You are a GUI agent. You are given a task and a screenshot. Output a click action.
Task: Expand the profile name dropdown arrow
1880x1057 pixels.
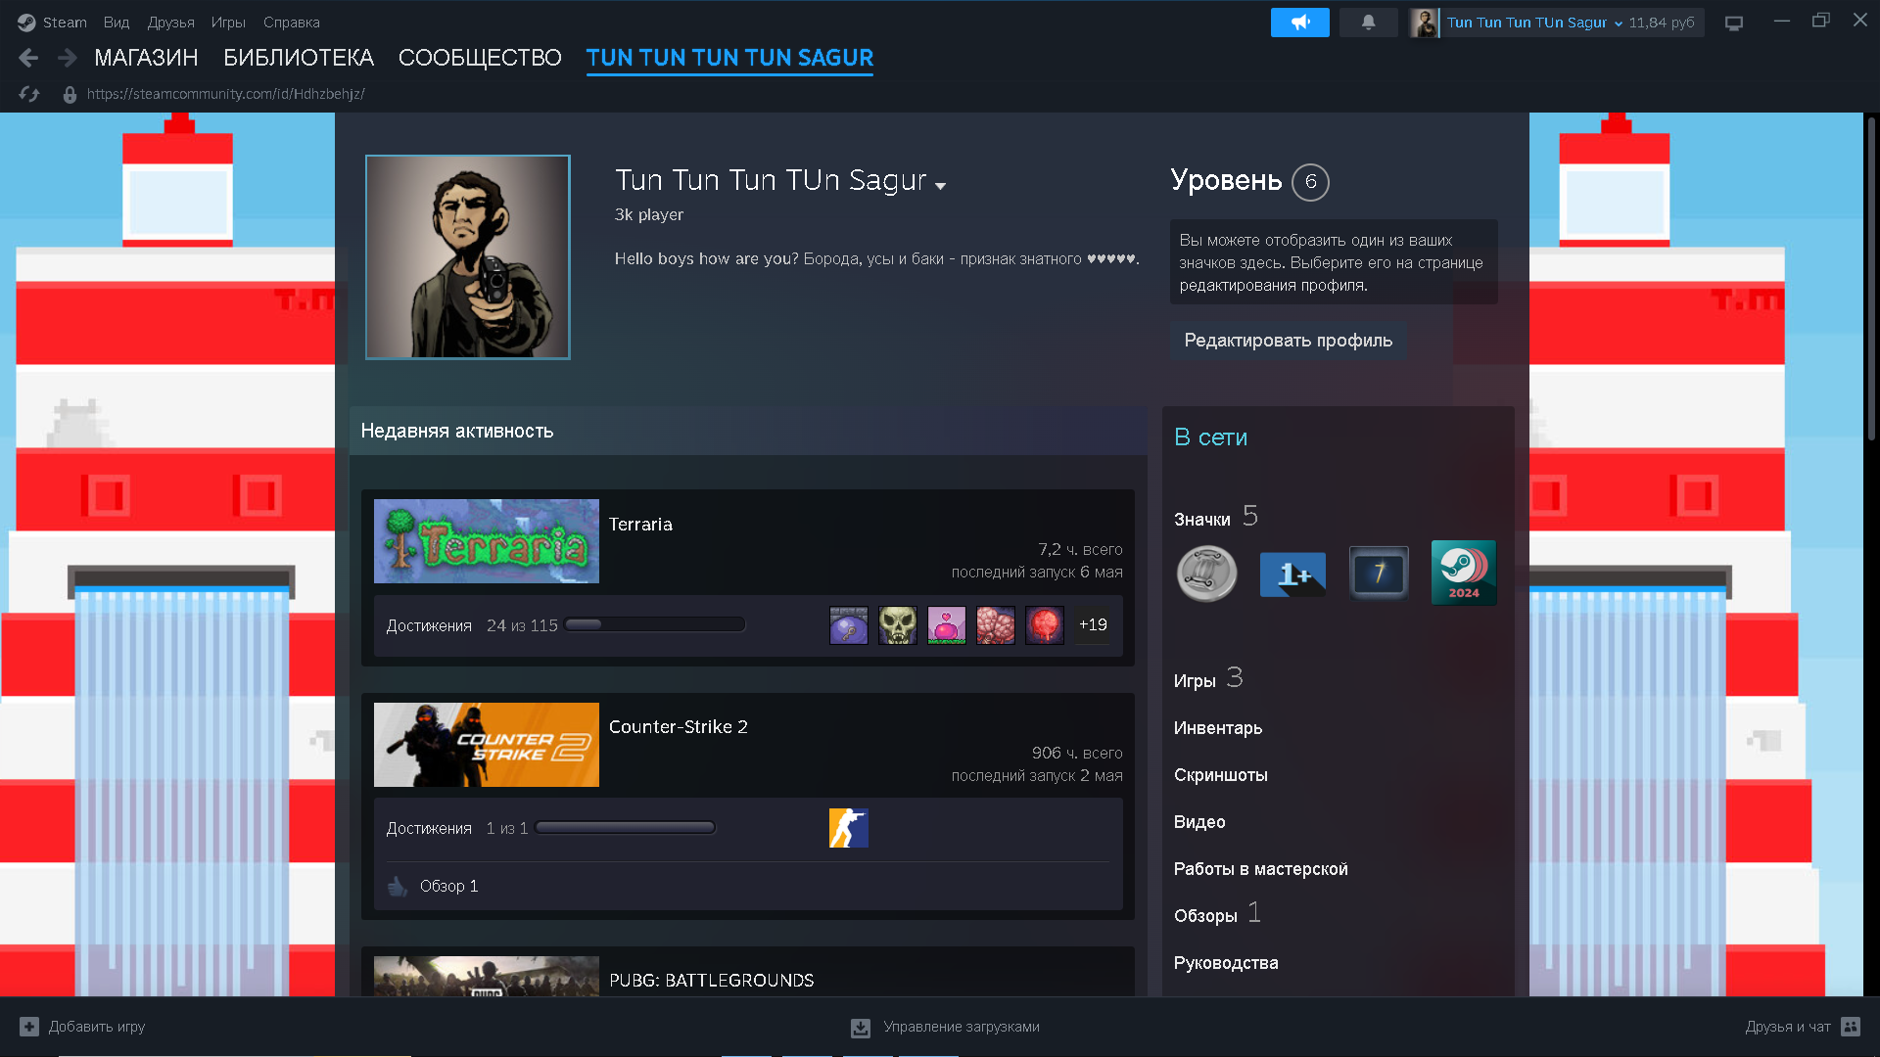tap(941, 186)
